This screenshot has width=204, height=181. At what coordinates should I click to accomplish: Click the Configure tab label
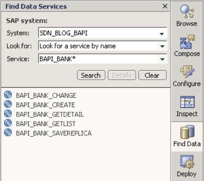pos(187,84)
